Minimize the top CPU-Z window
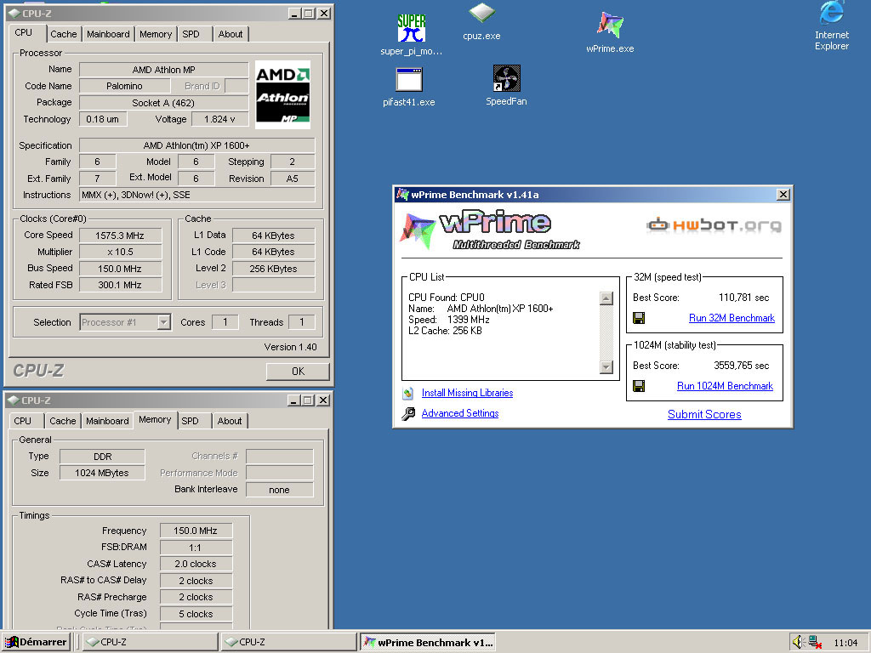The image size is (871, 653). (294, 14)
